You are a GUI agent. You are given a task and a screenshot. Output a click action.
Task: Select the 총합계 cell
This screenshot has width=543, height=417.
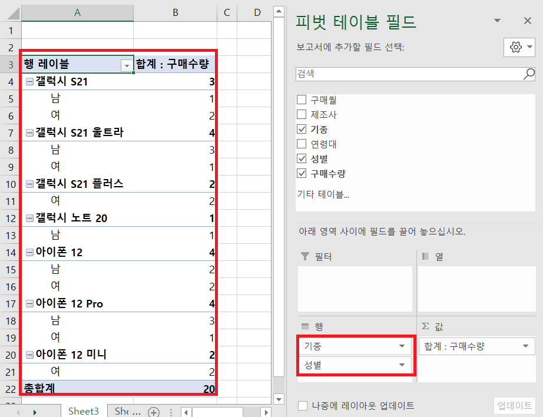78,388
